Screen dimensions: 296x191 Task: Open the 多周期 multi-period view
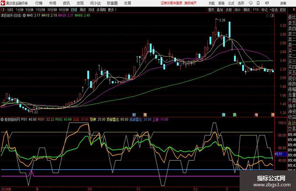coord(101,10)
